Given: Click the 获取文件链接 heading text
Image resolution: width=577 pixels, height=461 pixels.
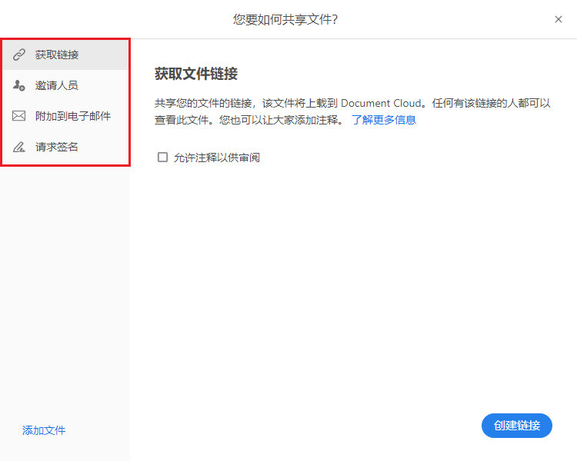Looking at the screenshot, I should click(196, 74).
